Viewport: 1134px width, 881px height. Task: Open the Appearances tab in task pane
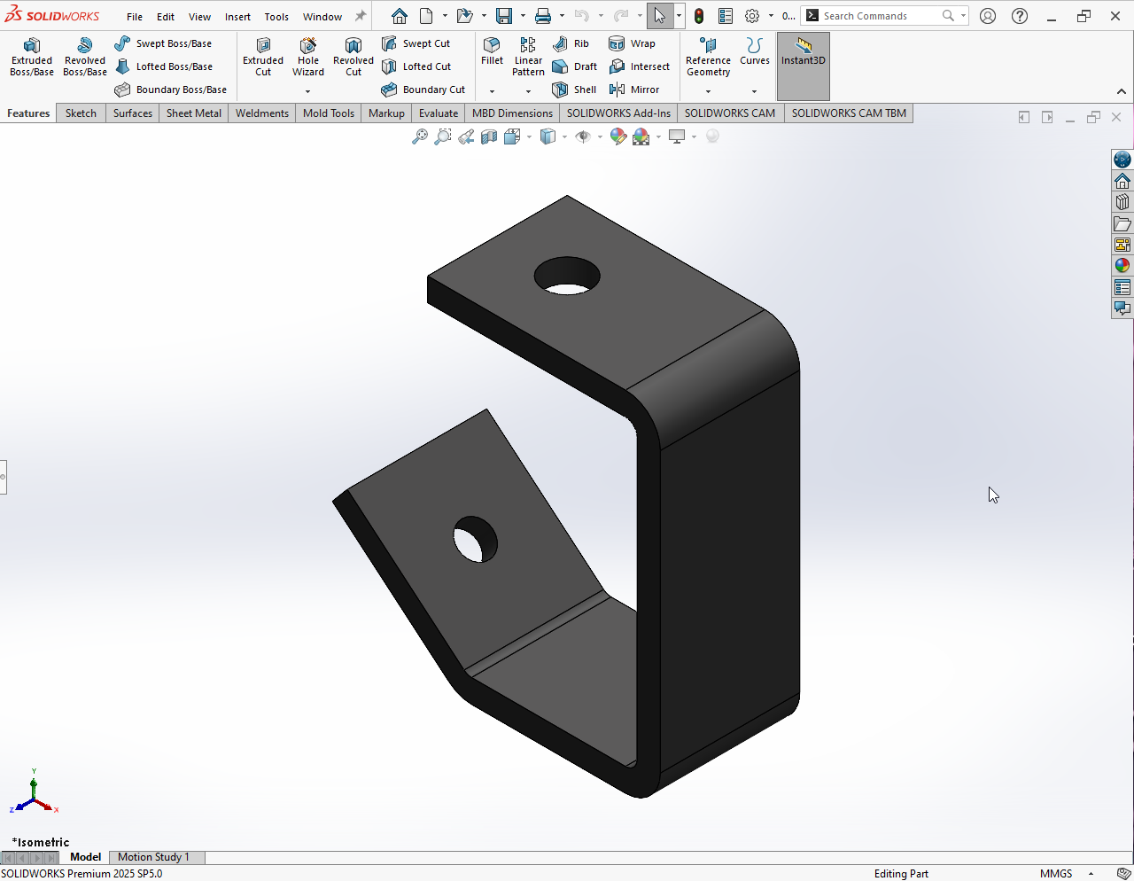(1122, 266)
